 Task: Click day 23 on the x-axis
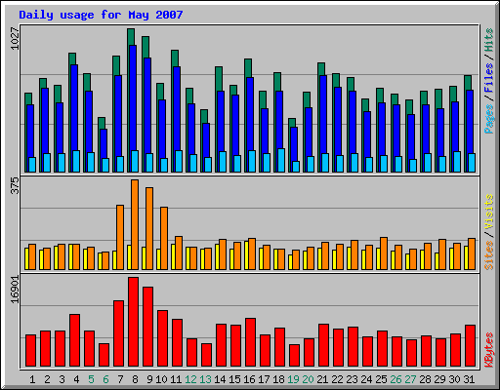click(352, 379)
